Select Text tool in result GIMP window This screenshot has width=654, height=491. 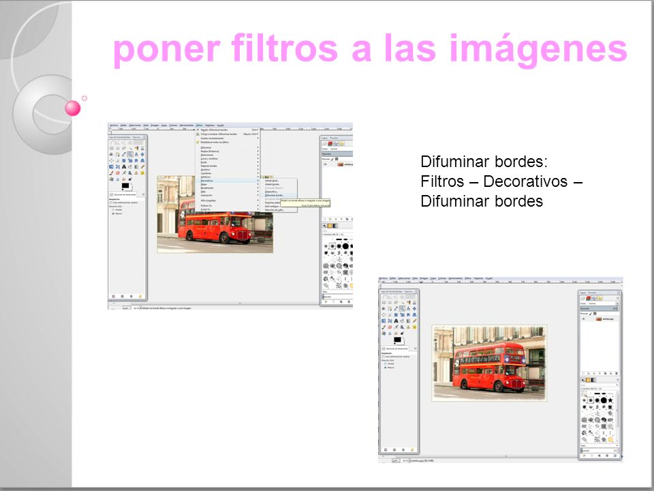tap(396, 321)
